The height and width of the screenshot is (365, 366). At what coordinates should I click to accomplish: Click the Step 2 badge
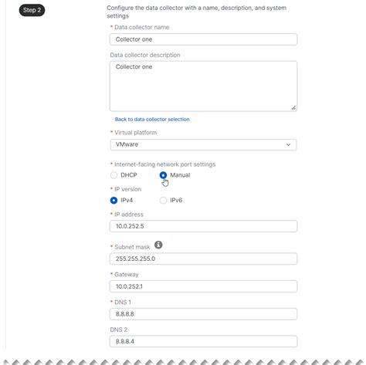click(32, 10)
